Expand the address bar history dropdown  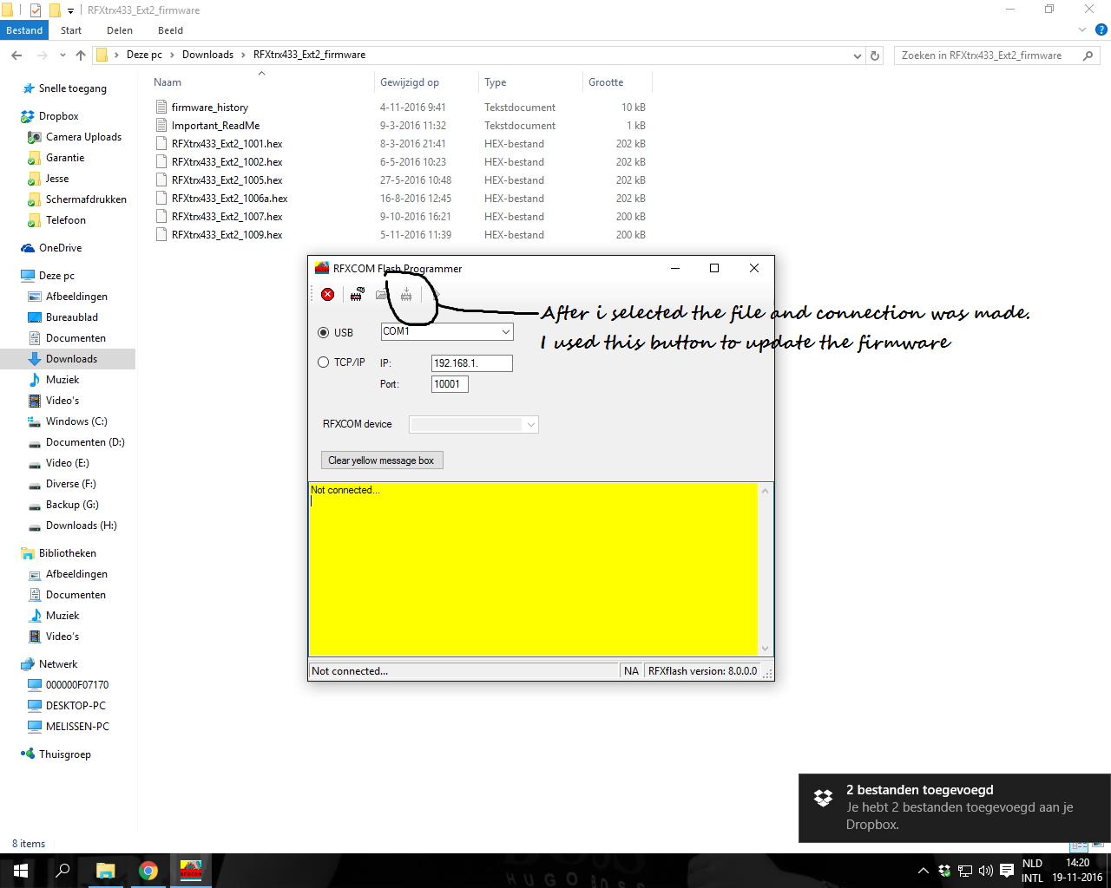(858, 55)
